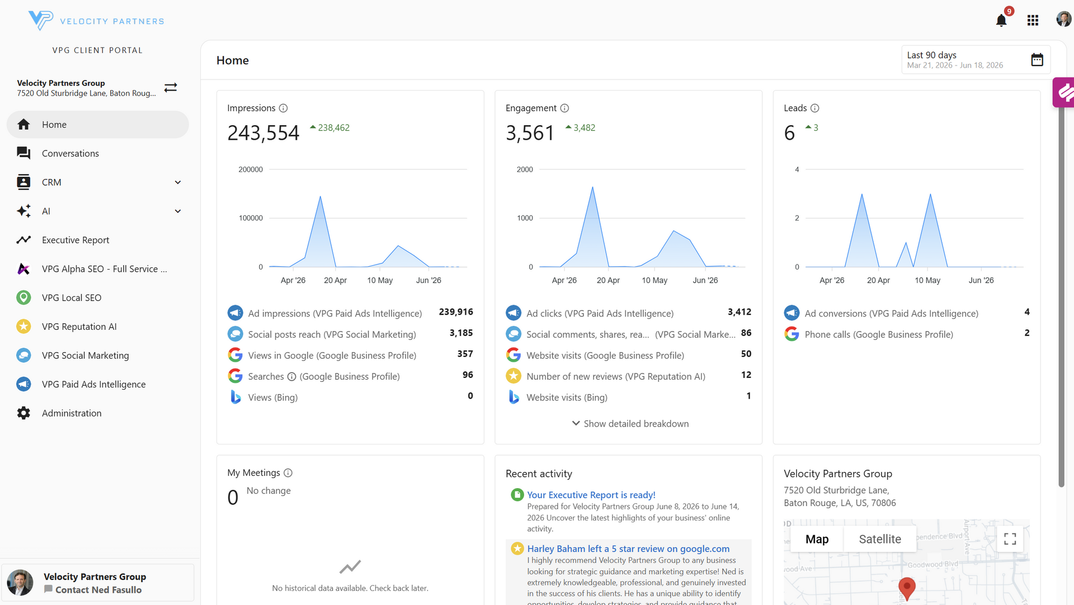Screen dimensions: 1074x605
Task: Click the VPG Alpha SEO logo icon
Action: tap(23, 269)
